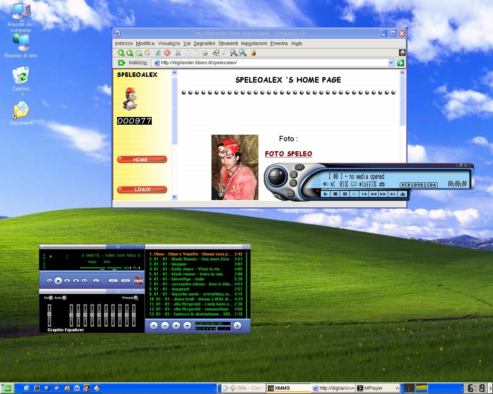Screen dimensions: 493x394
Task: Toggle shuffle in XMMS
Action: tap(113, 281)
